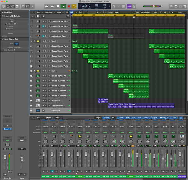The height and width of the screenshot is (180, 188).
Task: Show Aux channels with mixer Aux button
Action: tap(133, 118)
